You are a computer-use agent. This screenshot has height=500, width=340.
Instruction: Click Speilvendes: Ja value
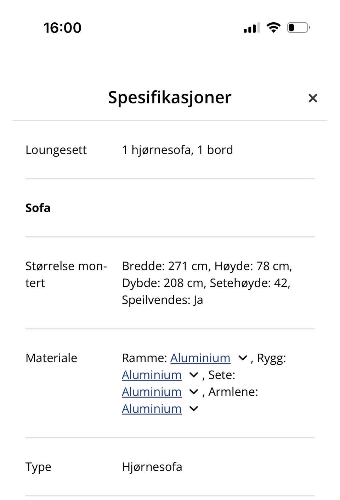pos(162,299)
